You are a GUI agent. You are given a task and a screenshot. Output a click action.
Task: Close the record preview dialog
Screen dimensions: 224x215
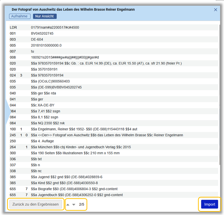click(x=215, y=10)
